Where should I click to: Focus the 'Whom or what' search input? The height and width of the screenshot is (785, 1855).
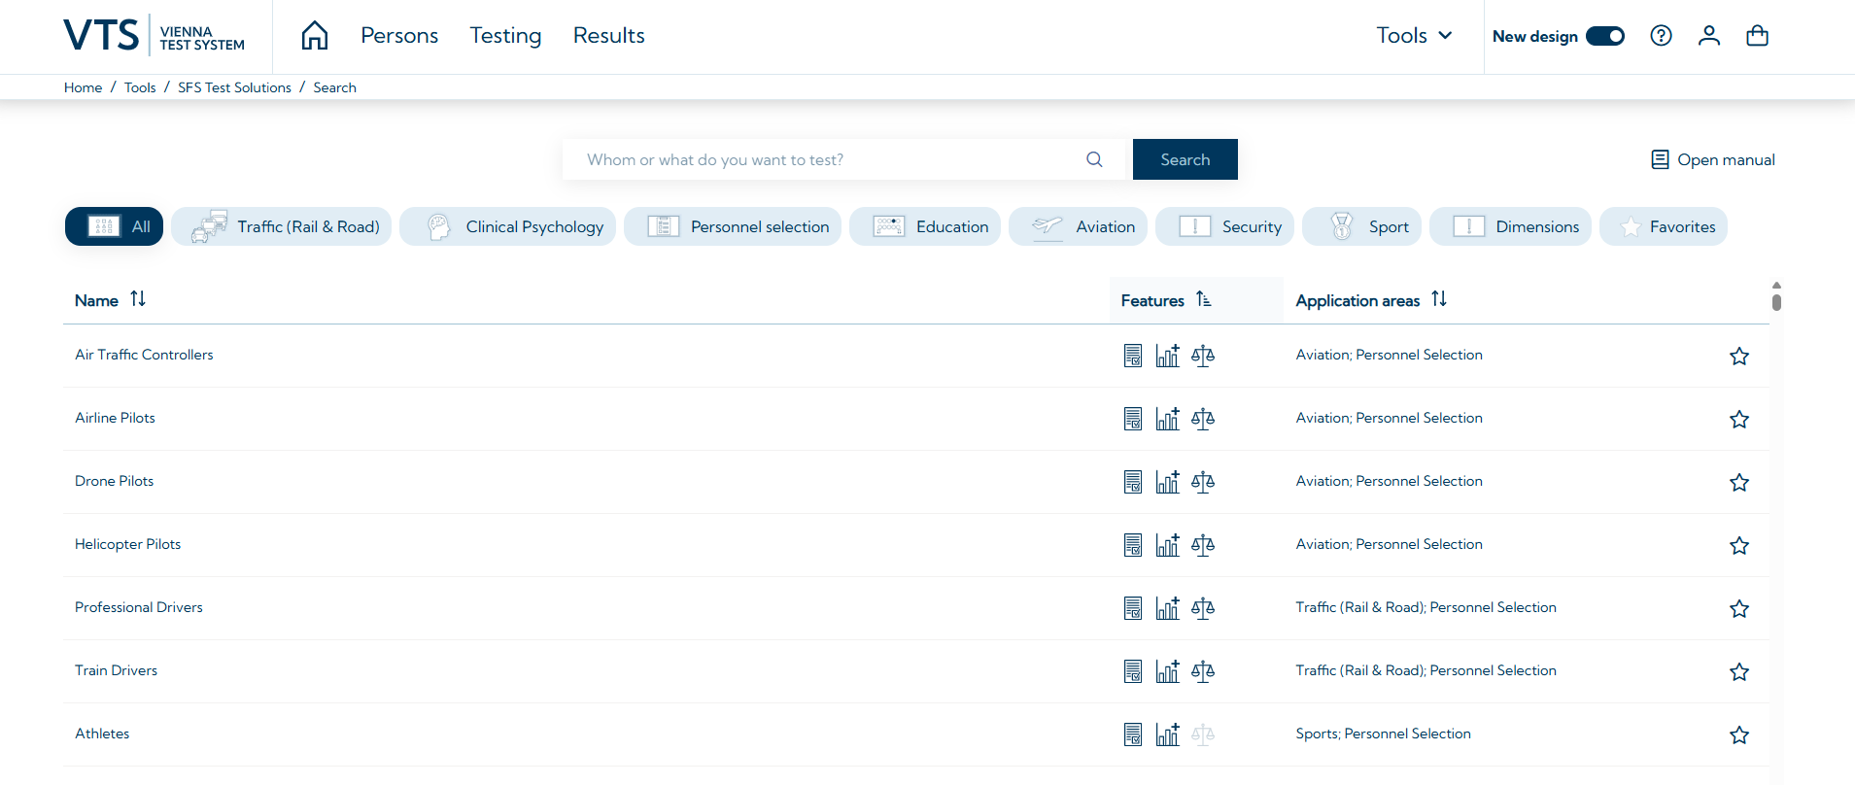(x=826, y=159)
